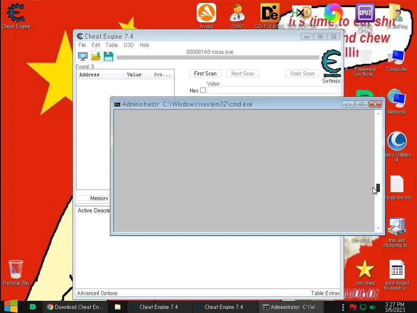Click the Pre... column header
This screenshot has height=313, width=417.
point(162,75)
